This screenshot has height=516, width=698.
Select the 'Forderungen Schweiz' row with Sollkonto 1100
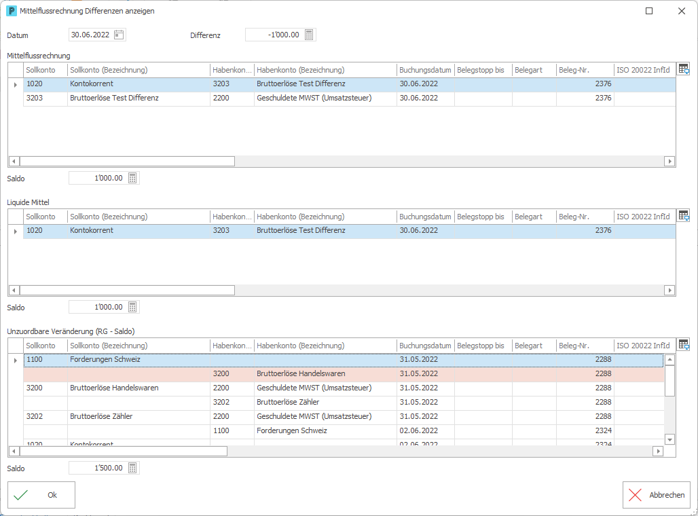(343, 359)
